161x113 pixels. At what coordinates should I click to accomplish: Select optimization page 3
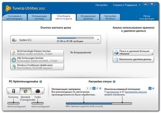pos(94,88)
